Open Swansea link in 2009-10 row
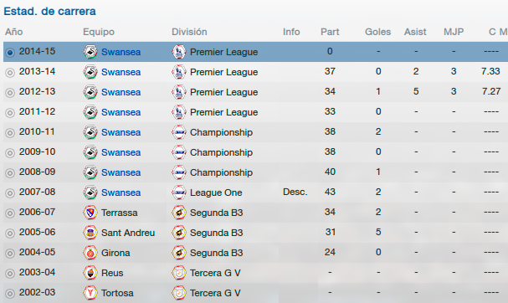This screenshot has width=508, height=303. (121, 152)
